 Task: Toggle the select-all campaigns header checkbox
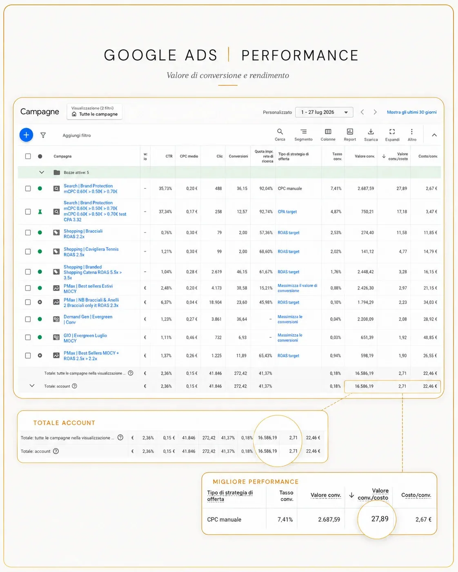click(x=28, y=156)
